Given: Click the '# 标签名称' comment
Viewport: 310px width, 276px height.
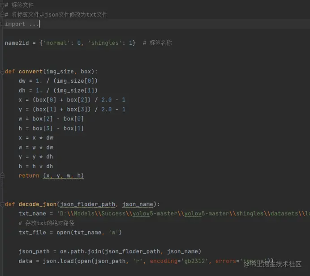Looking at the screenshot, I should tap(157, 43).
